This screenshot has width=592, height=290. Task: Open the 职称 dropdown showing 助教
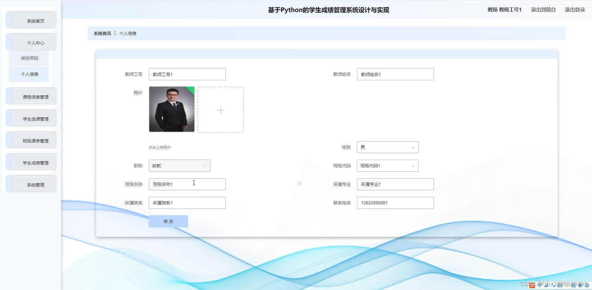[180, 166]
